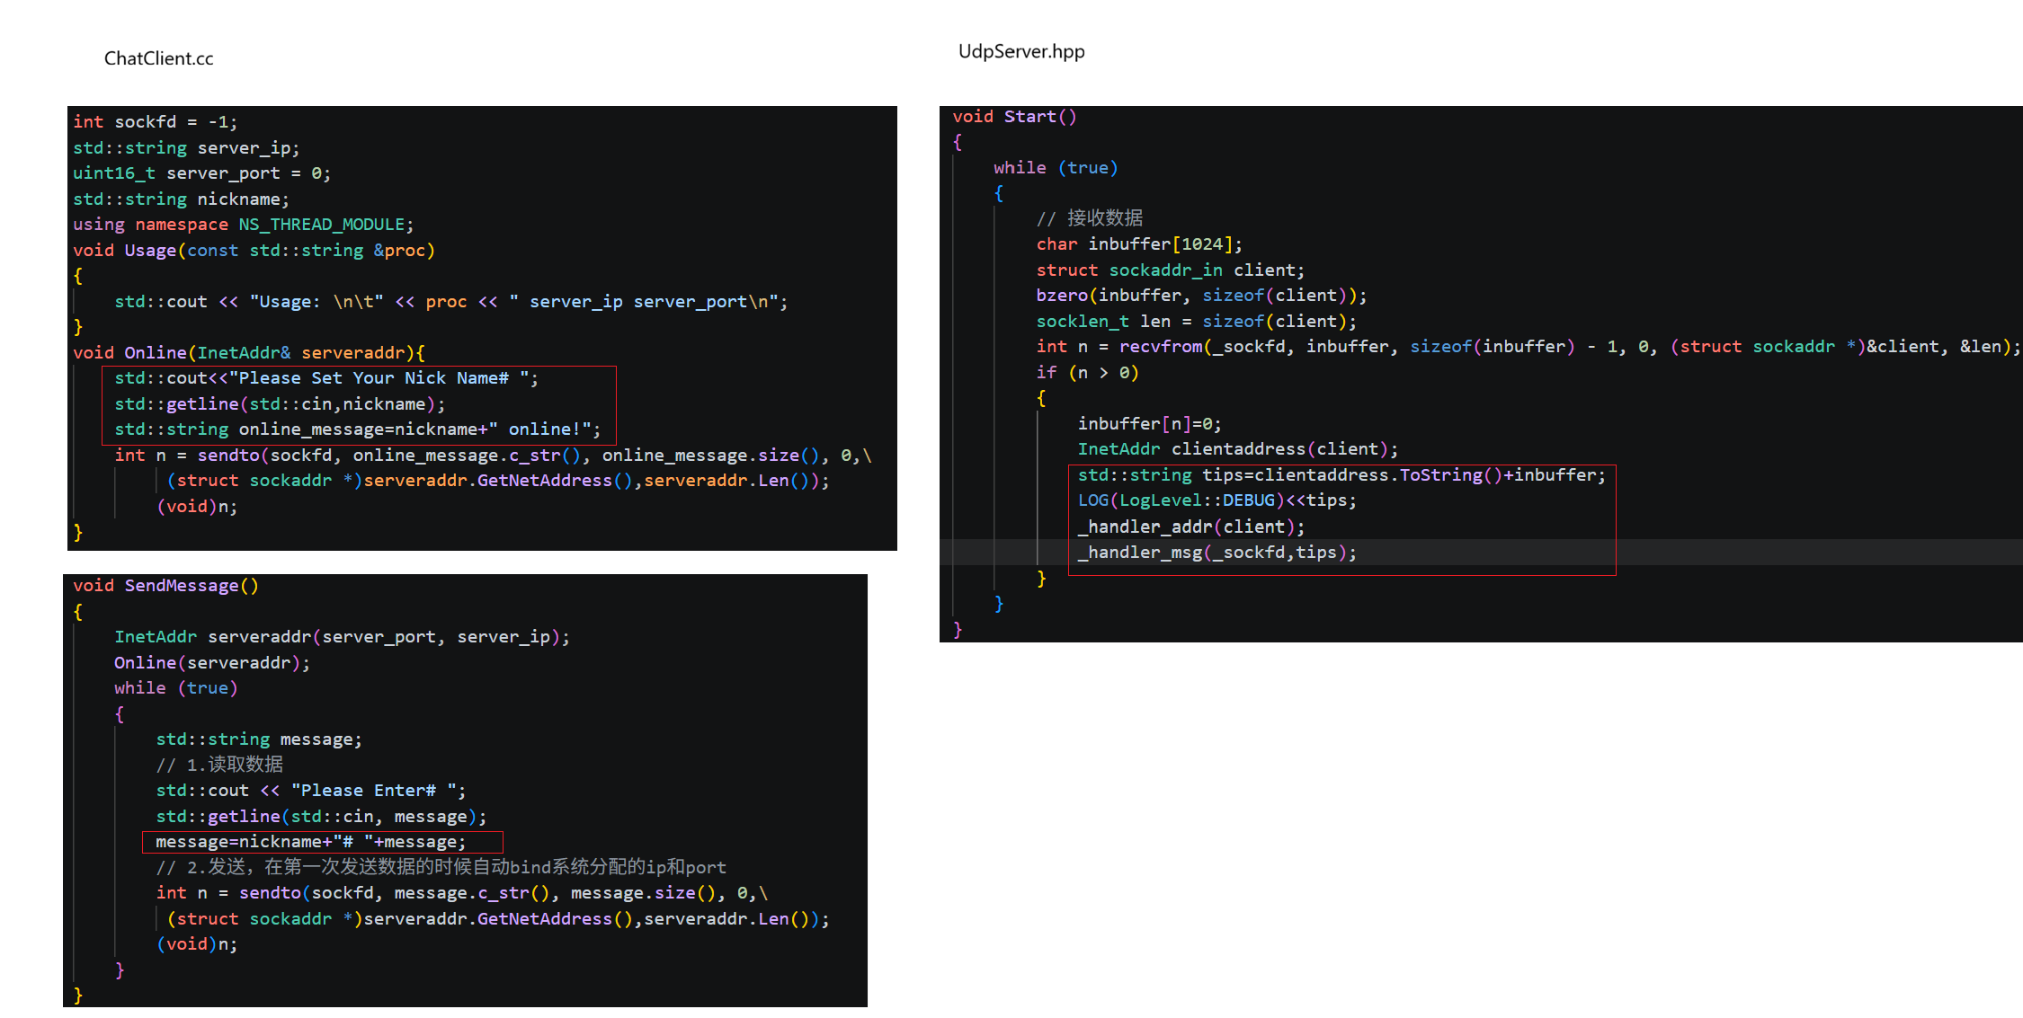Image resolution: width=2023 pixels, height=1018 pixels.
Task: Click the '_handler_msg(_sockfd,tips);' call line
Action: tap(1217, 553)
